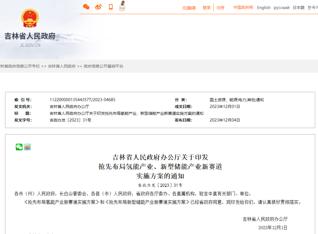This screenshot has width=318, height=234.
Task: Open 政府信息公开基础平台 breadcrumb link
Action: 104,66
